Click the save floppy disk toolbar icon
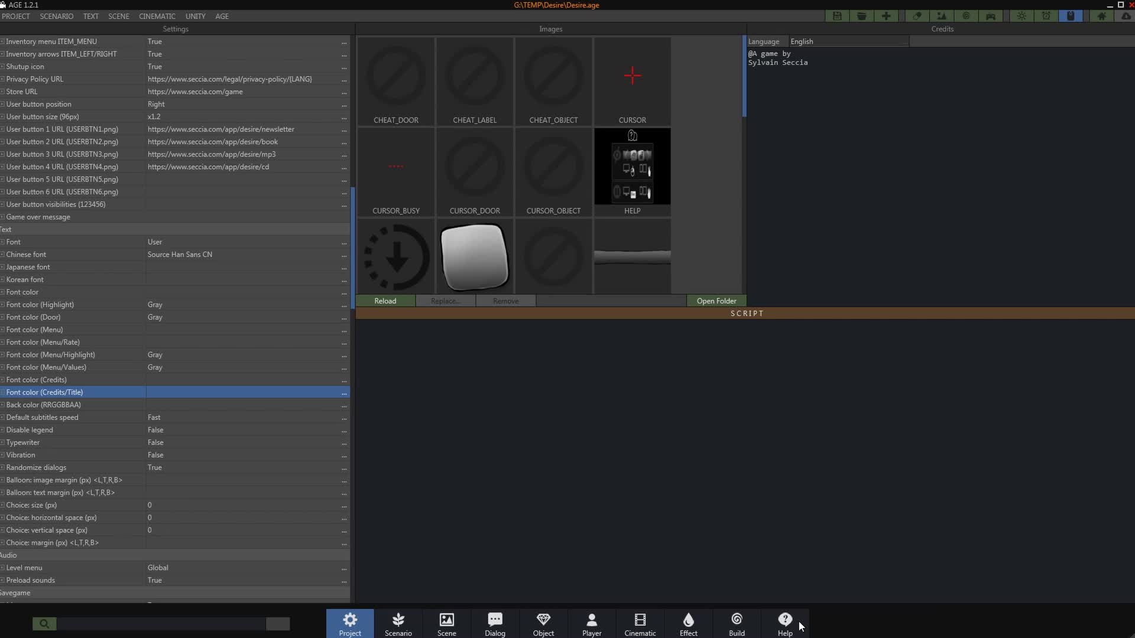The width and height of the screenshot is (1135, 638). [837, 16]
